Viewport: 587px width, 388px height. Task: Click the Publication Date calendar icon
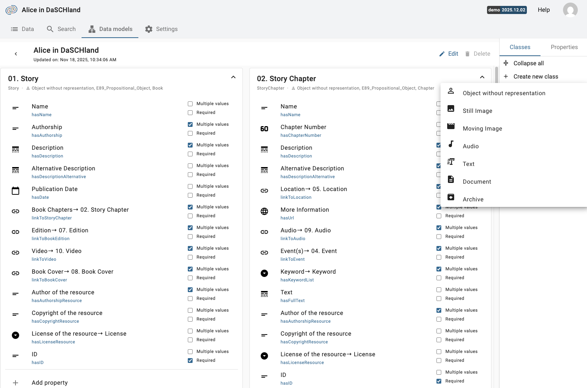(x=15, y=191)
